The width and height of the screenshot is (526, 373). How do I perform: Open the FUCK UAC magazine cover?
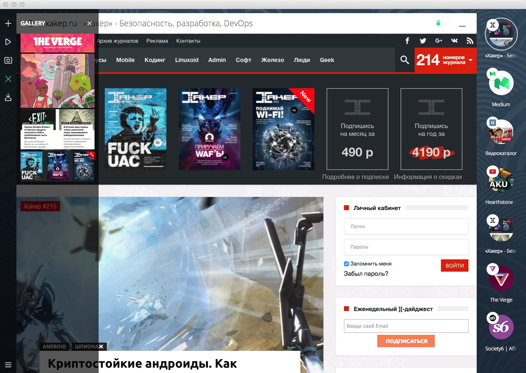(136, 129)
